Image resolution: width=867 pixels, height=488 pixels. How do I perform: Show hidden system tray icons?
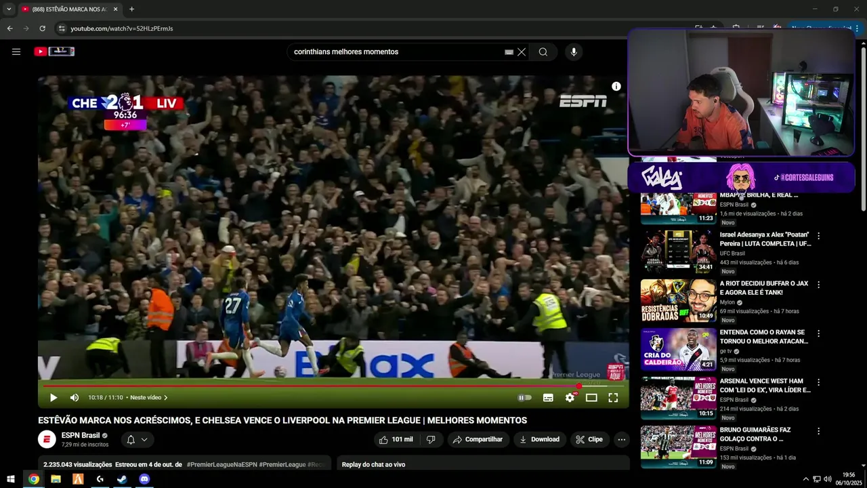[805, 479]
